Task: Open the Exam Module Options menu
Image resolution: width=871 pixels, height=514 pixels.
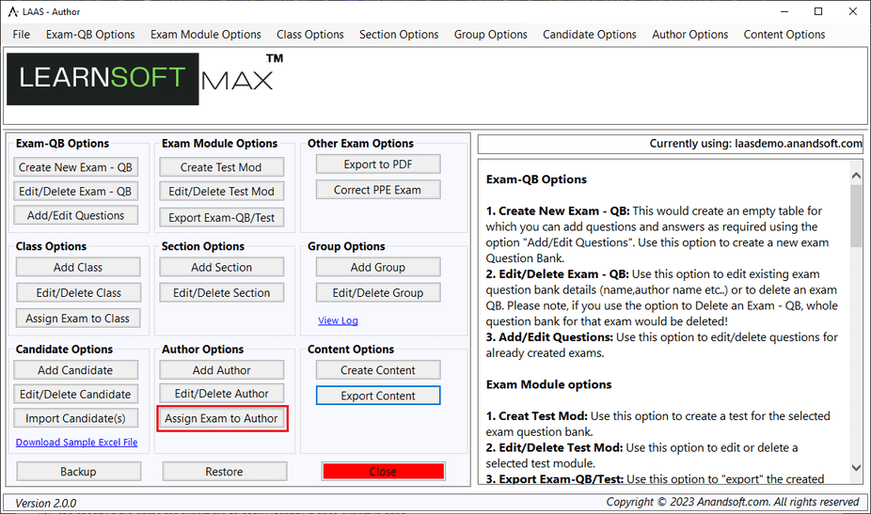Action: pyautogui.click(x=205, y=35)
